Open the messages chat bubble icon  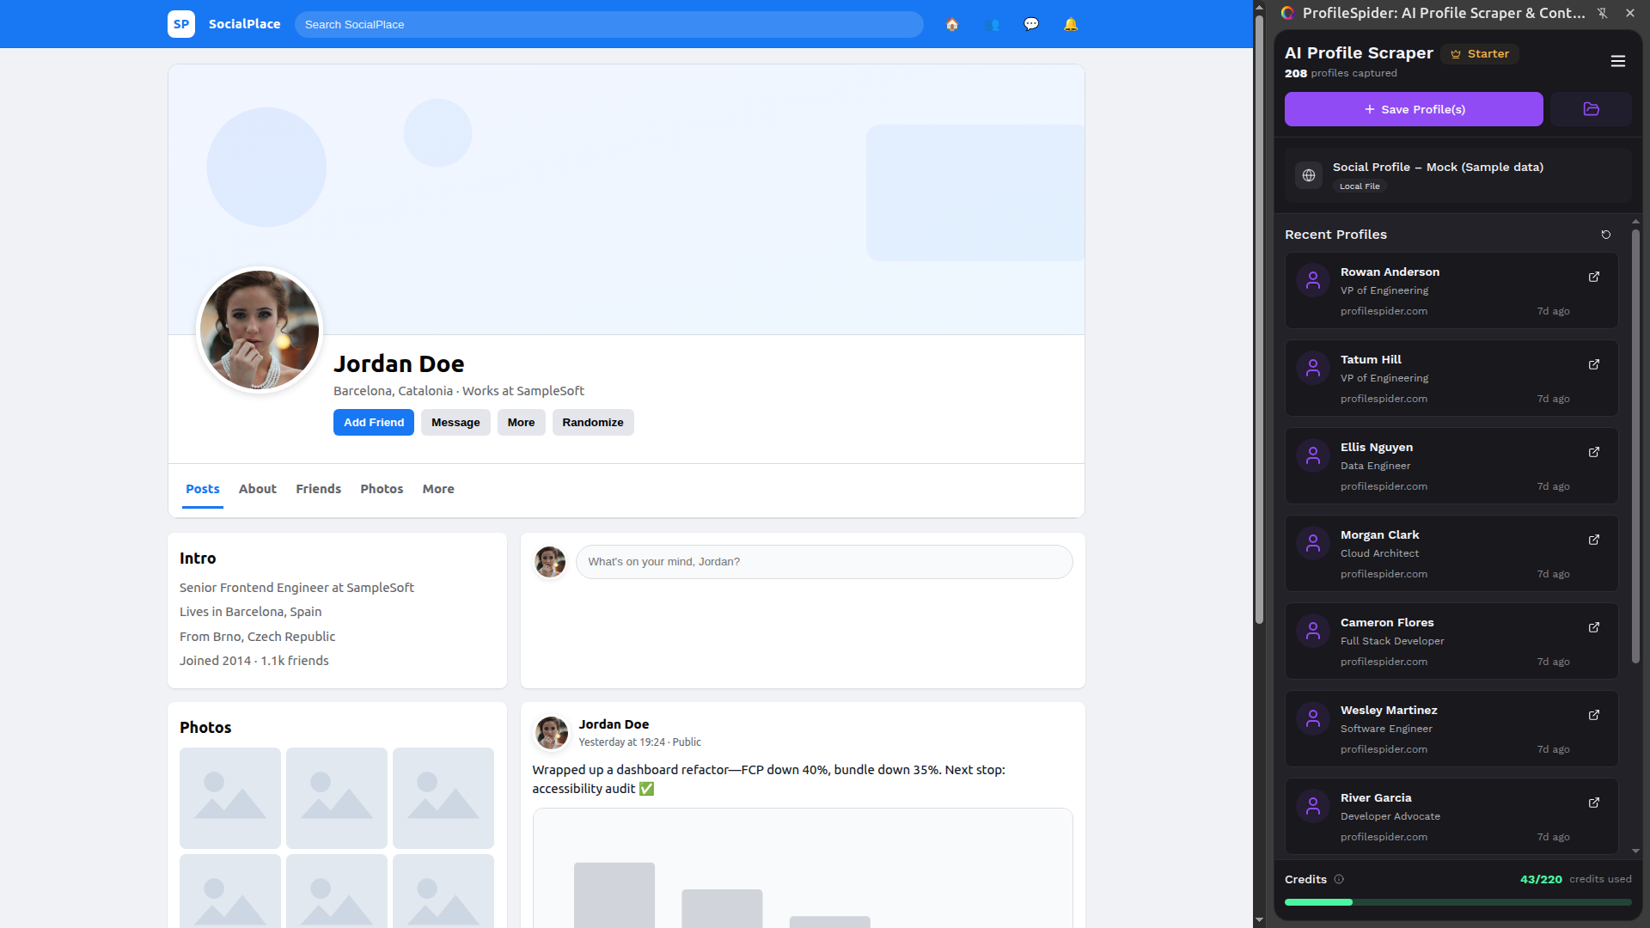pos(1031,24)
